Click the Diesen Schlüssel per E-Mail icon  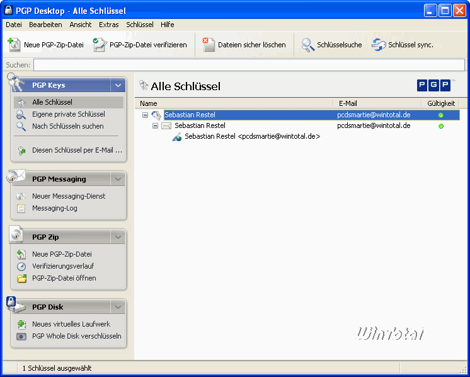click(x=21, y=151)
